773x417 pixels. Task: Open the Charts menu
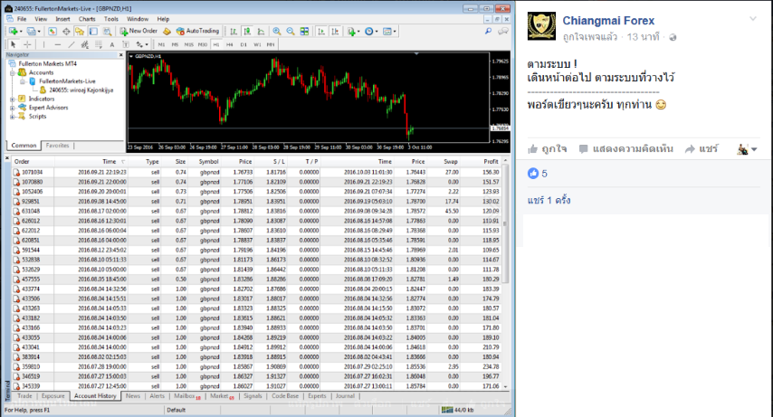[x=87, y=19]
